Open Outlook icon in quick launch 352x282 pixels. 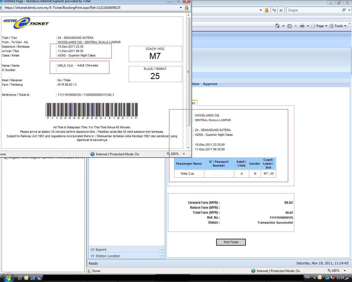pos(26,278)
